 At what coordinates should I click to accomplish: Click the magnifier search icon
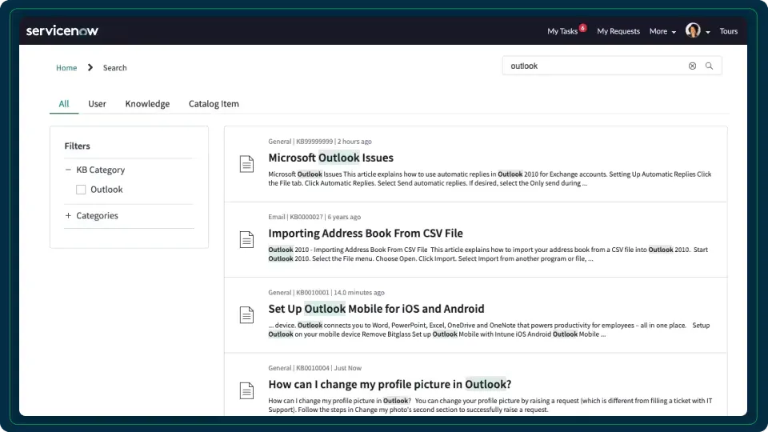709,66
